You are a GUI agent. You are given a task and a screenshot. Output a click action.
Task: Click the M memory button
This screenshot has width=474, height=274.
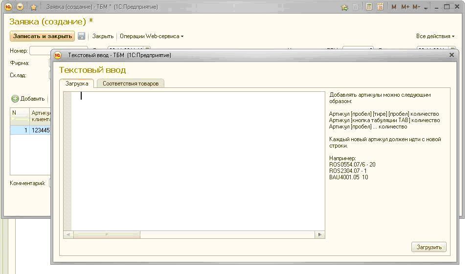coord(394,7)
